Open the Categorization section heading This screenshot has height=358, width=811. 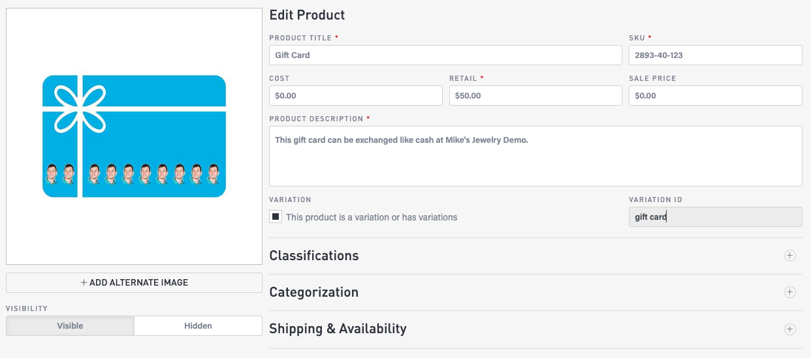(313, 292)
